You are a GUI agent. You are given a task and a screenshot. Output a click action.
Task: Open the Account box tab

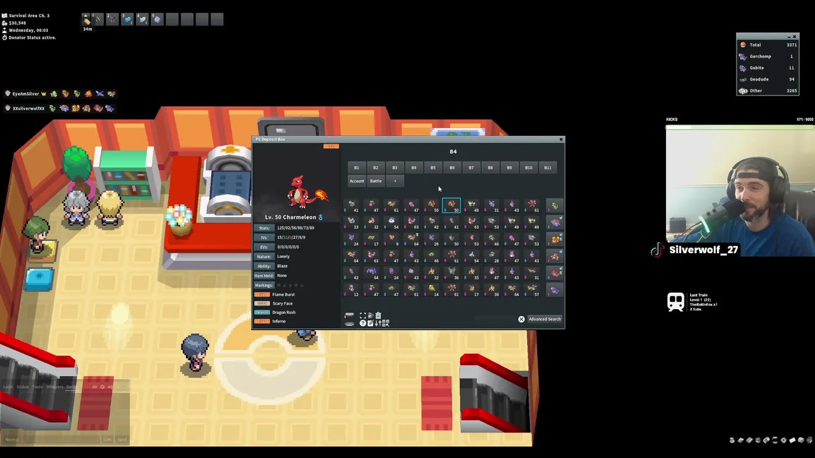pyautogui.click(x=357, y=181)
